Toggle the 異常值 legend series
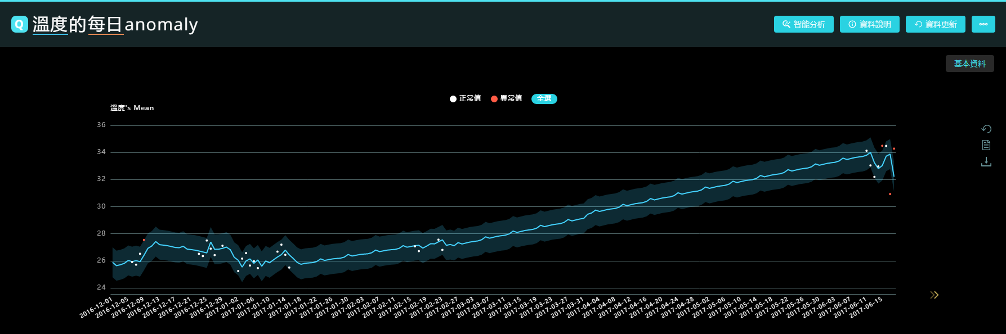The image size is (1006, 334). tap(506, 98)
